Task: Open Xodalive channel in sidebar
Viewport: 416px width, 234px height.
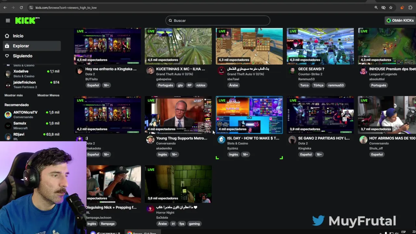Action: (32, 73)
